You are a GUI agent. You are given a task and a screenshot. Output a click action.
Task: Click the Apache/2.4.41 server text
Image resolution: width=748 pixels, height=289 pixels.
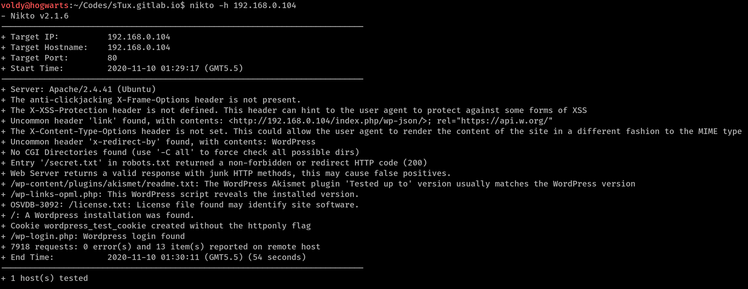click(81, 89)
